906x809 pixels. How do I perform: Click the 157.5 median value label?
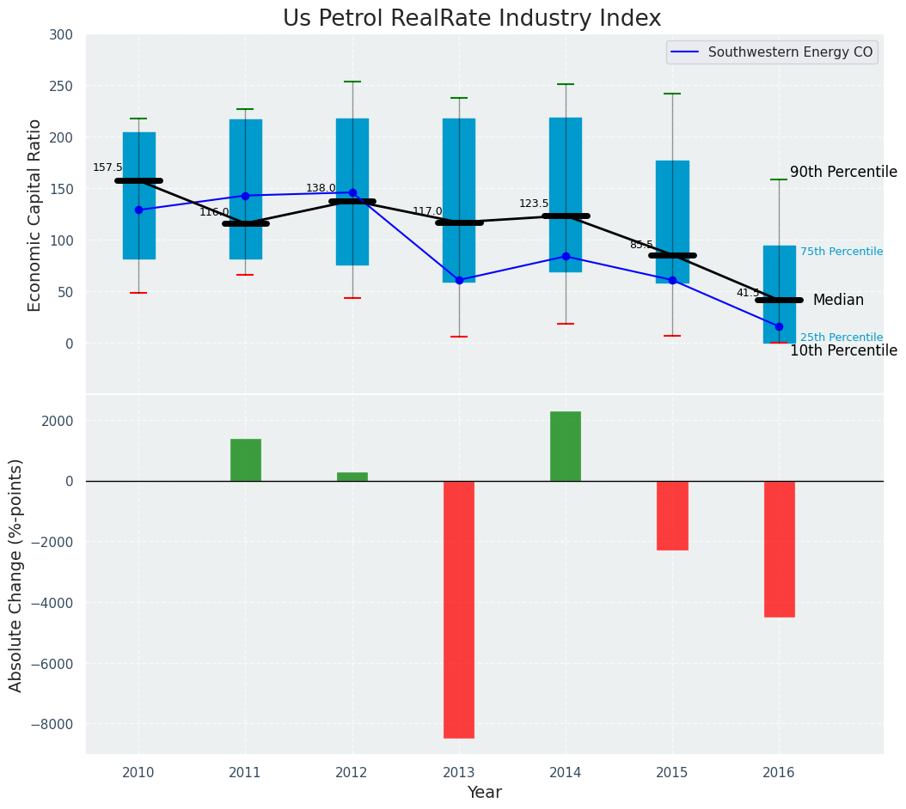click(107, 167)
